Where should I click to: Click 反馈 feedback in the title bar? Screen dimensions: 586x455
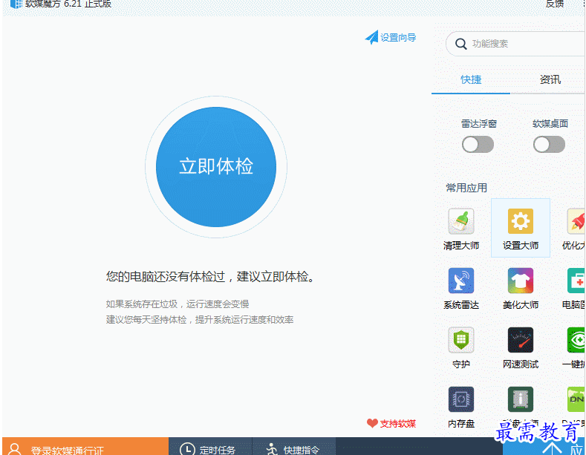tap(555, 4)
